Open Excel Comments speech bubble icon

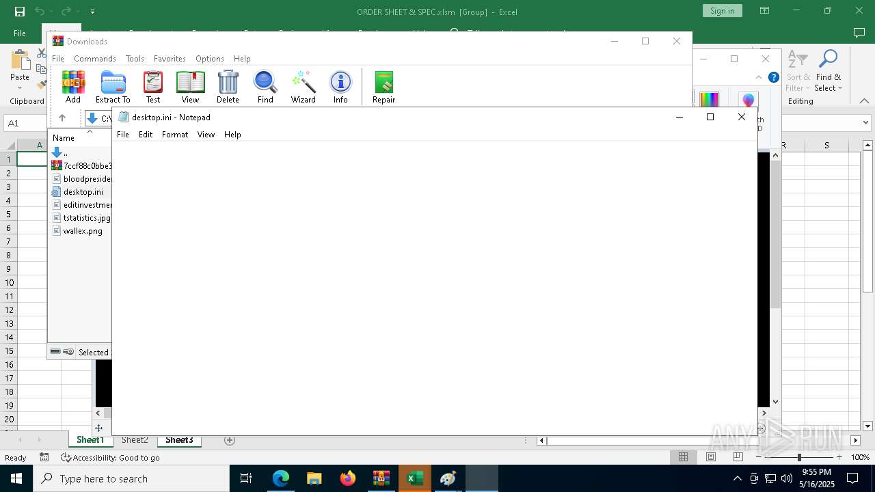coord(859,33)
